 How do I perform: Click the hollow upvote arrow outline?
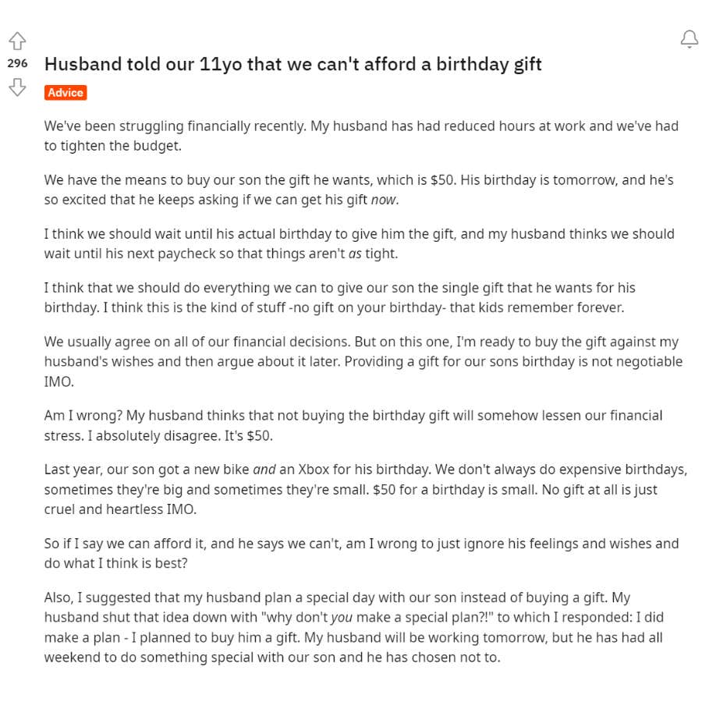click(x=16, y=41)
